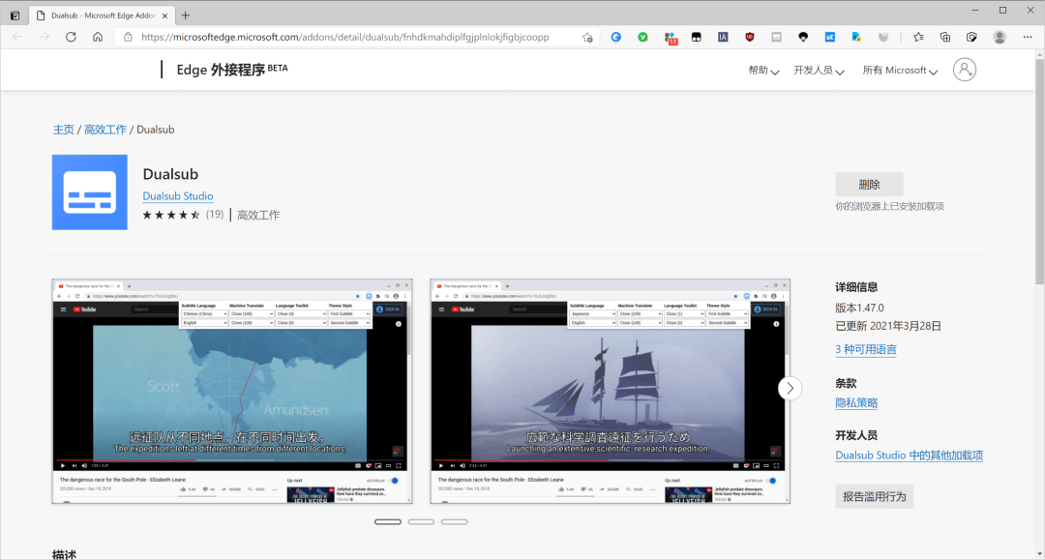Reload the current page
The width and height of the screenshot is (1045, 560).
pos(71,38)
